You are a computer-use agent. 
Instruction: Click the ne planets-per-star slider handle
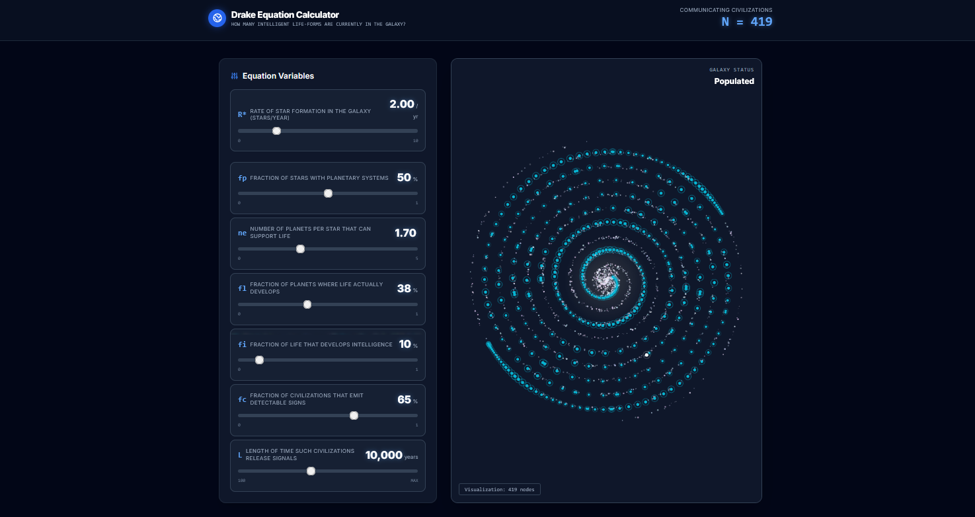coord(300,249)
